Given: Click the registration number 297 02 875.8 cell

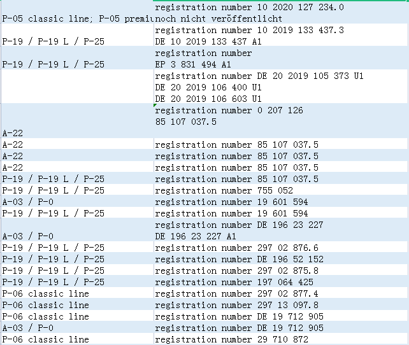Looking at the screenshot, I should pos(280,271).
